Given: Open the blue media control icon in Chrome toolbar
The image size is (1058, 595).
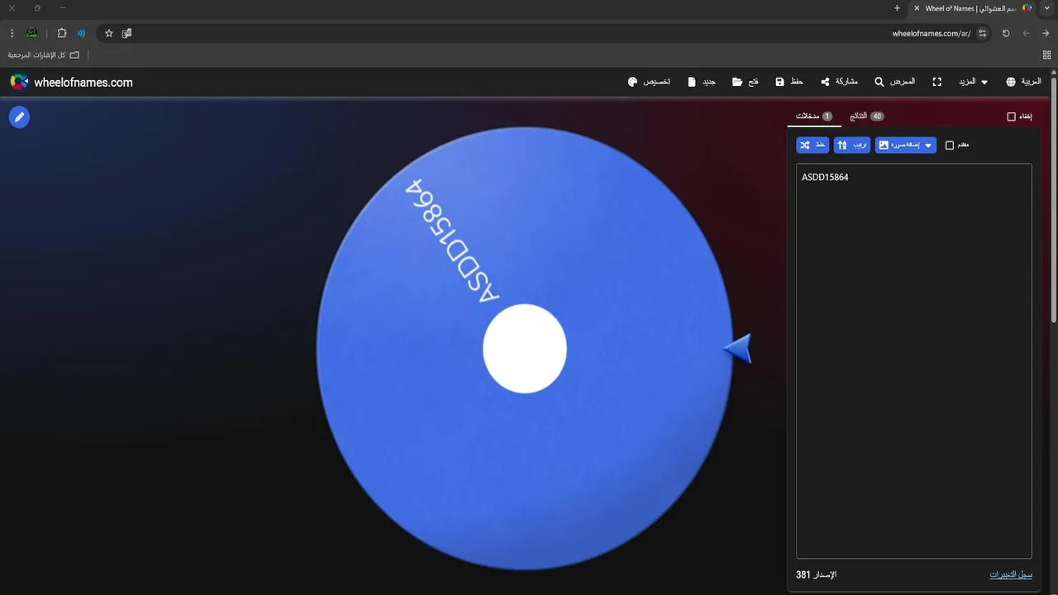Looking at the screenshot, I should click(x=81, y=33).
